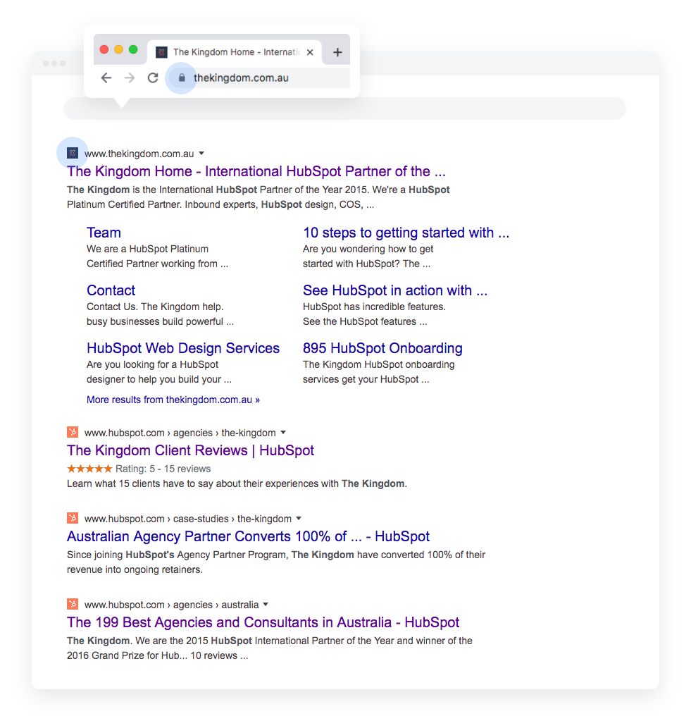The height and width of the screenshot is (728, 691).
Task: Open The 199 Best Agencies result
Action: [263, 622]
